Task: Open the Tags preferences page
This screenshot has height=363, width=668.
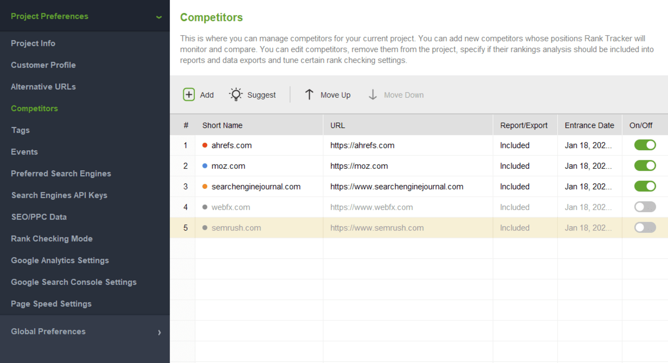Action: [20, 130]
